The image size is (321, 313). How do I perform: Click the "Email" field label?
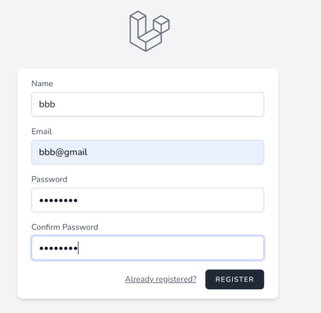pos(41,132)
